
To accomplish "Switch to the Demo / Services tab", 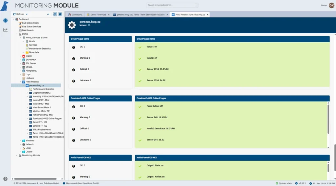I will (97, 14).
